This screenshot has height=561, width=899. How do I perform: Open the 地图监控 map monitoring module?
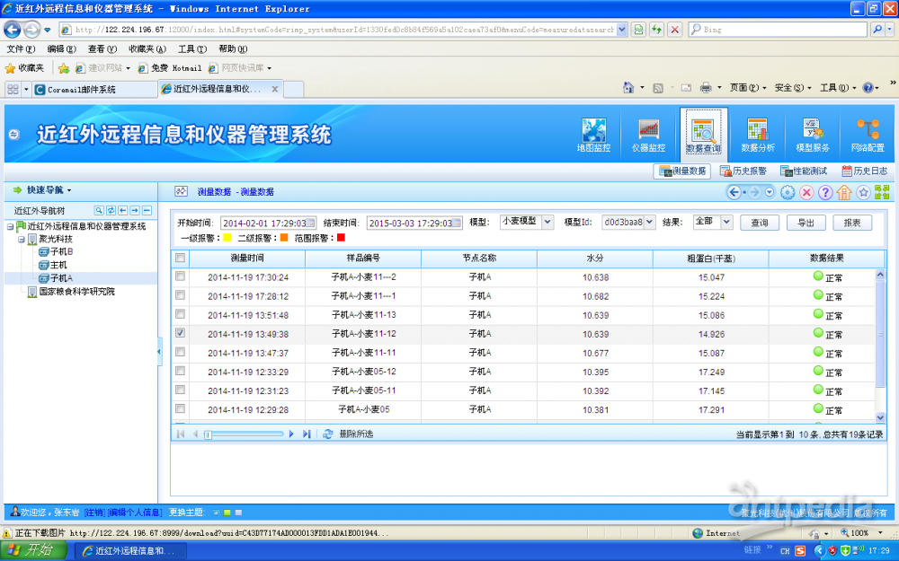593,135
